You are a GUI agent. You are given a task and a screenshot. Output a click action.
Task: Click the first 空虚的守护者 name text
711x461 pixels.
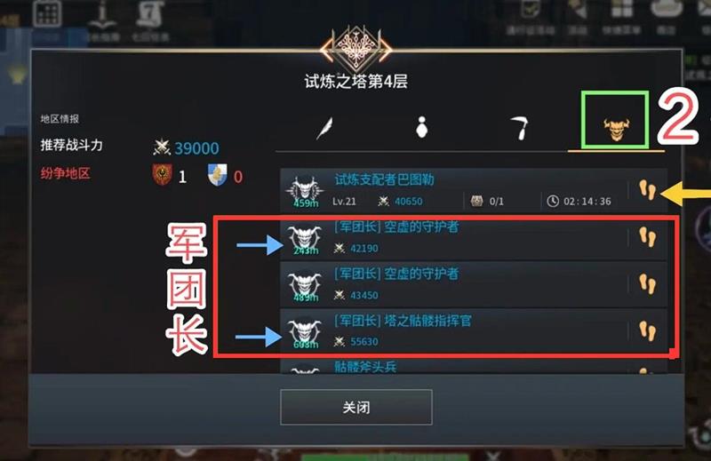(396, 227)
